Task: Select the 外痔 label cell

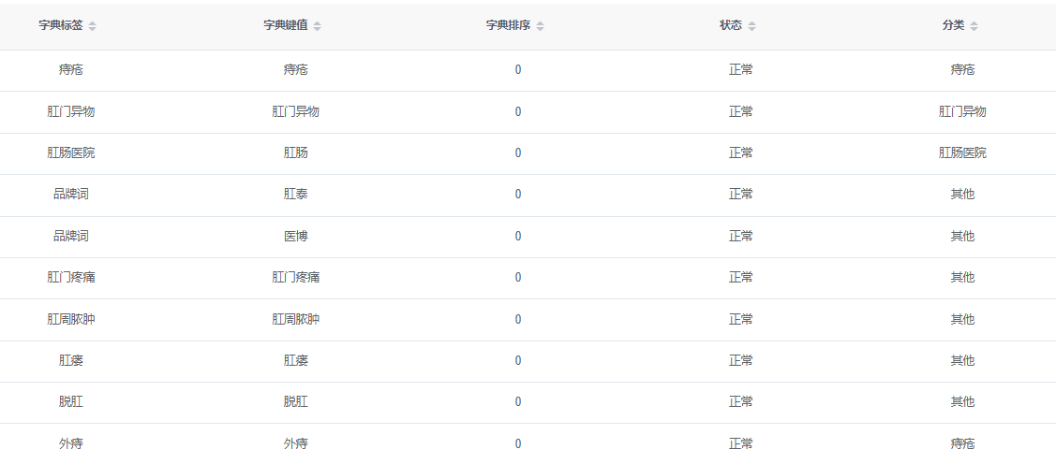Action: 70,443
